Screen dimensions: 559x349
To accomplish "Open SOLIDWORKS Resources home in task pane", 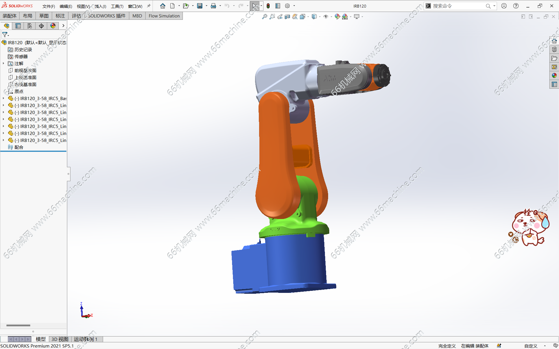I will click(x=554, y=41).
